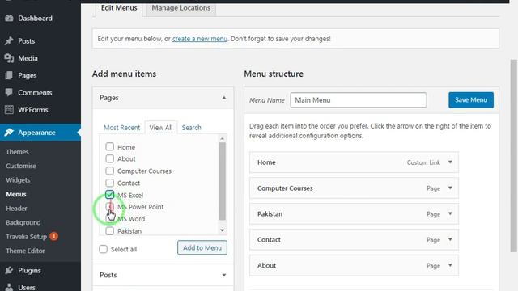Screen dimensions: 518x291
Task: Open Travelia Setup in the submenu
Action: 27,237
